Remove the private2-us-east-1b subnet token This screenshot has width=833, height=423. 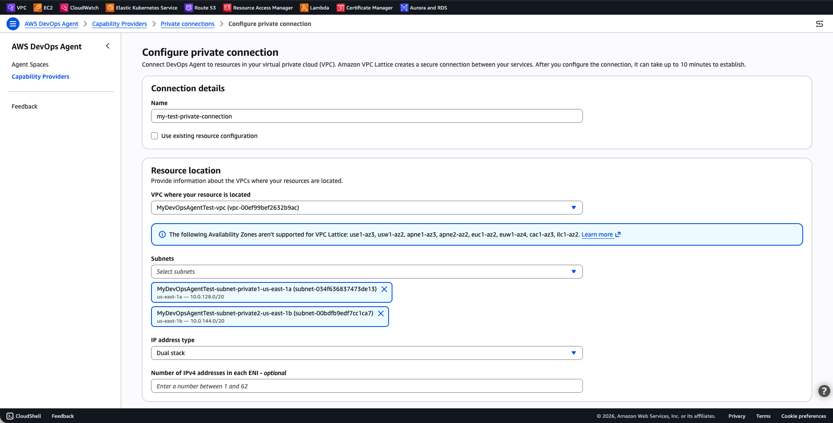pos(380,314)
